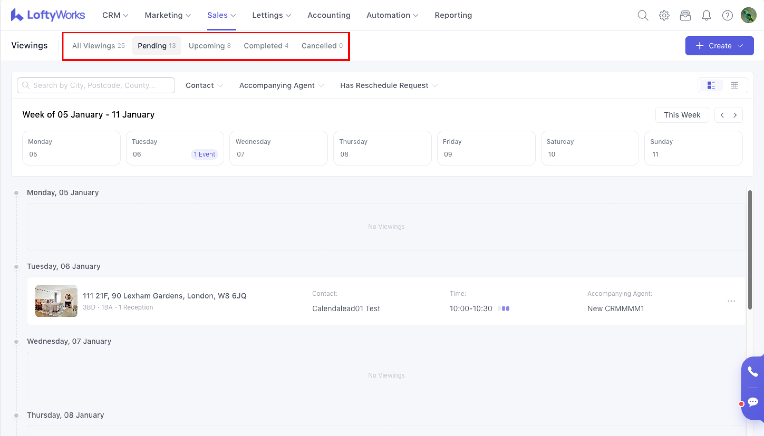Viewport: 764px width, 436px height.
Task: Open Has Reschedule Request dropdown
Action: [388, 85]
